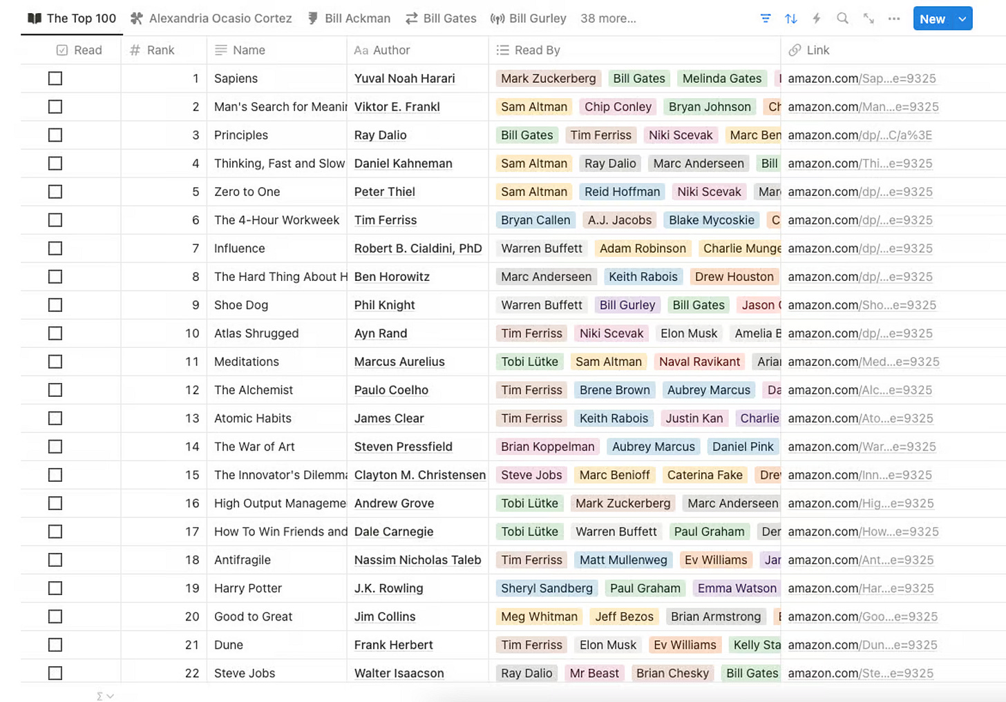Check the Read box for Steve Jobs
Viewport: 1006px width, 702px height.
[x=55, y=673]
